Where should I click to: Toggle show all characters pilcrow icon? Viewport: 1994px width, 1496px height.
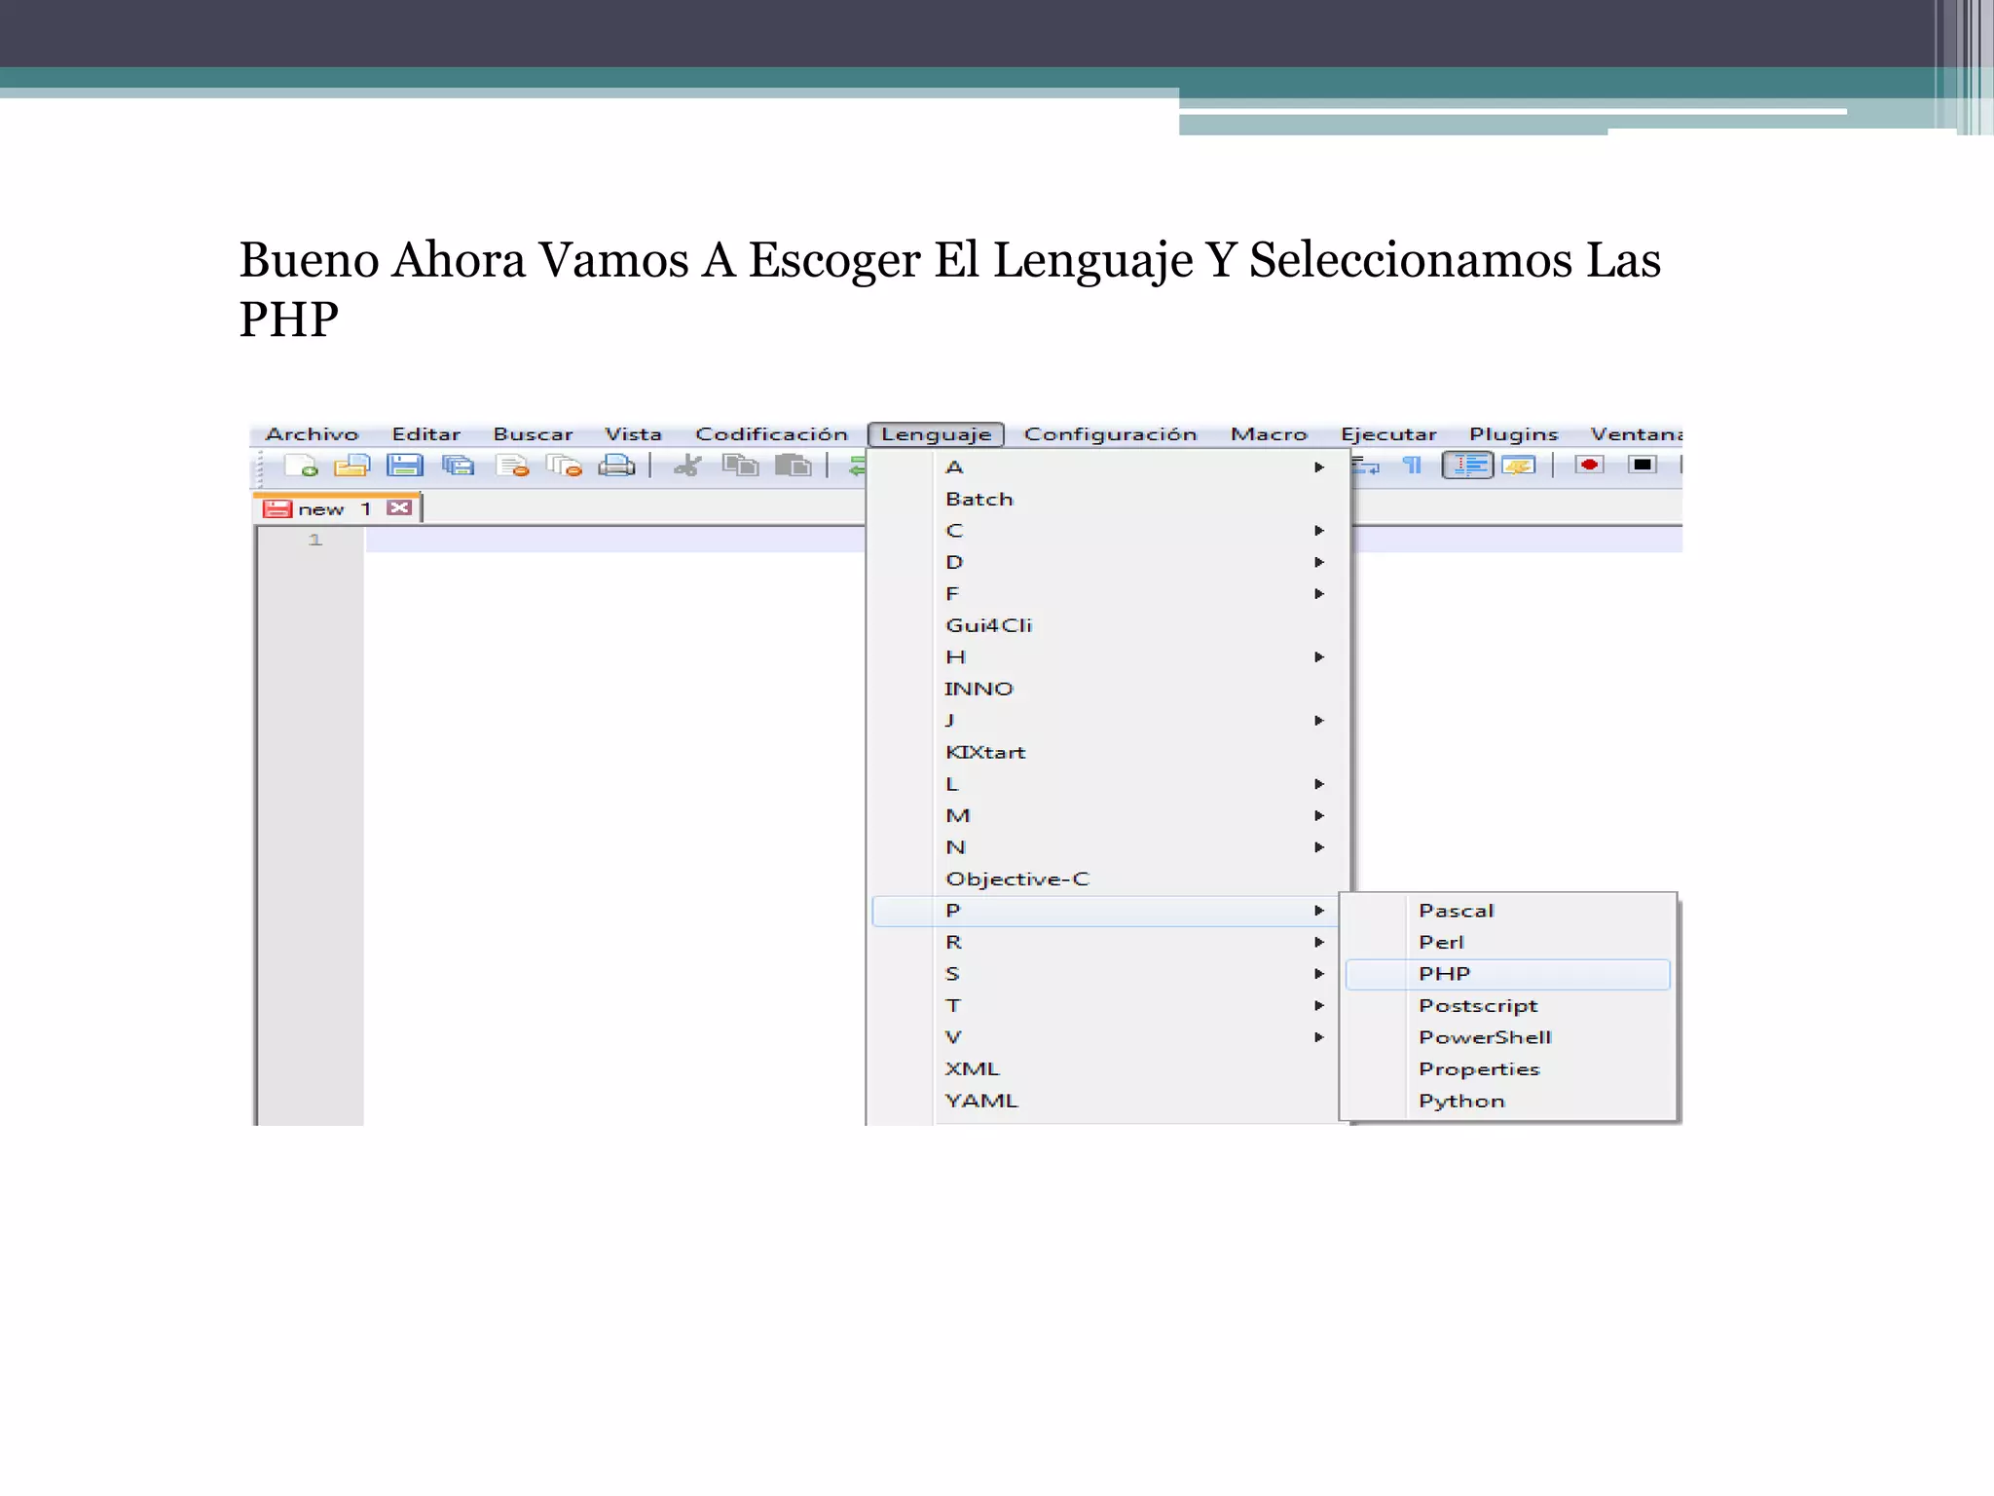[1413, 466]
